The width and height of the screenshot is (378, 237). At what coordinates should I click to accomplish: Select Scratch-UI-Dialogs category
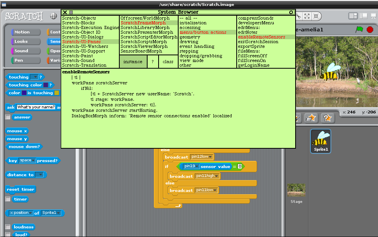[83, 37]
